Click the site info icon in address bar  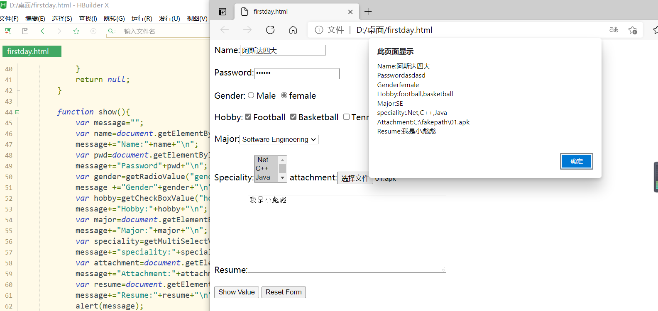pyautogui.click(x=319, y=30)
